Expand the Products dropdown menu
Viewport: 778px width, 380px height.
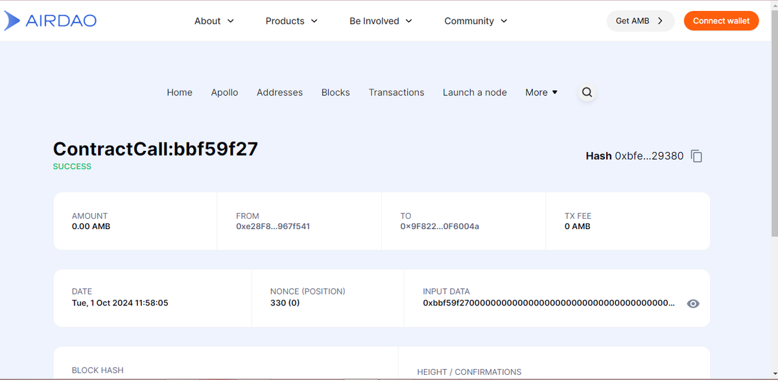tap(291, 21)
